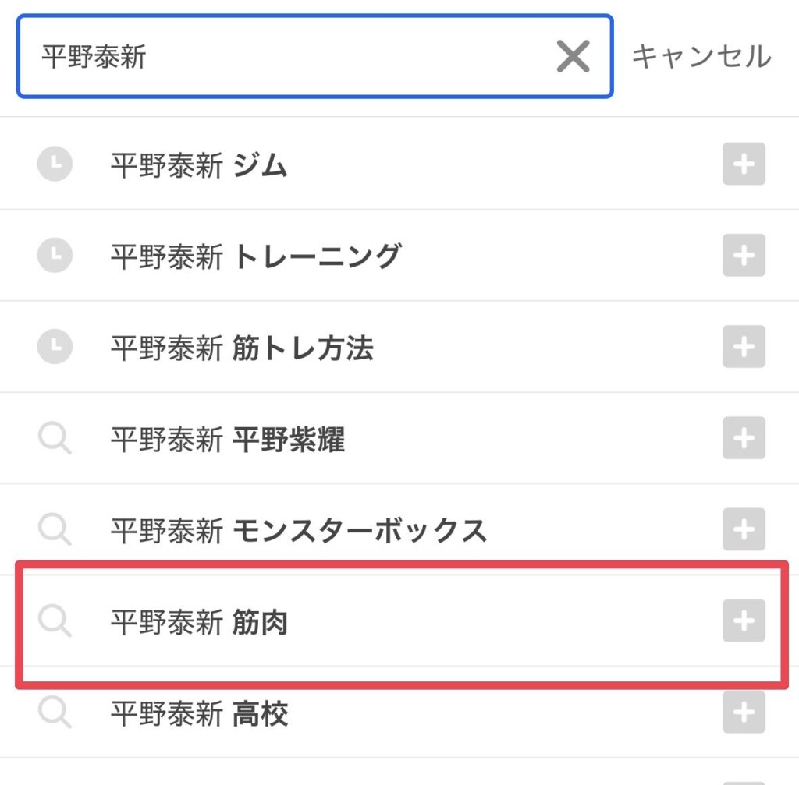Select suggestion 平野泰新 モンスターボックス
Viewport: 799px width, 785px height.
pos(399,529)
